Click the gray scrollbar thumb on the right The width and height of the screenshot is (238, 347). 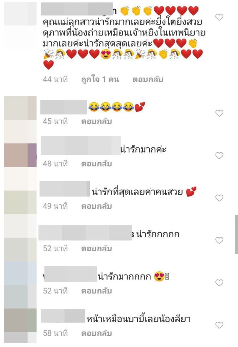(x=236, y=234)
